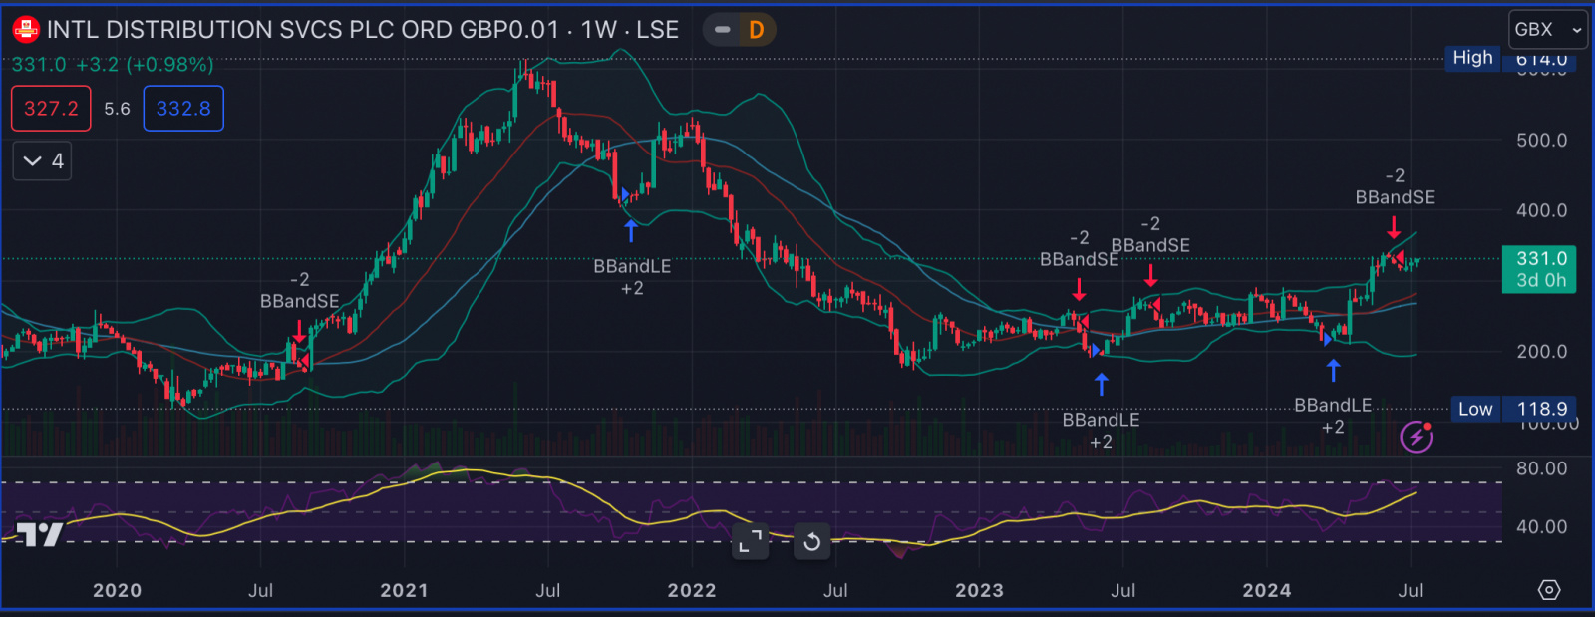This screenshot has height=617, width=1595.
Task: Click the 2021 time axis label
Action: 404,590
